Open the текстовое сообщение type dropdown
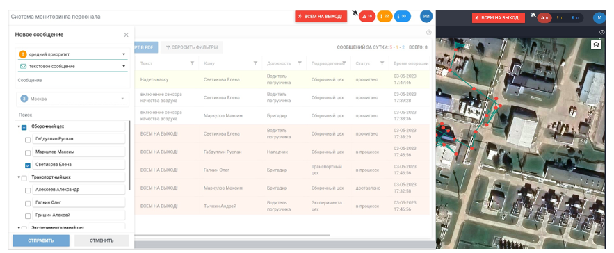 tap(72, 66)
